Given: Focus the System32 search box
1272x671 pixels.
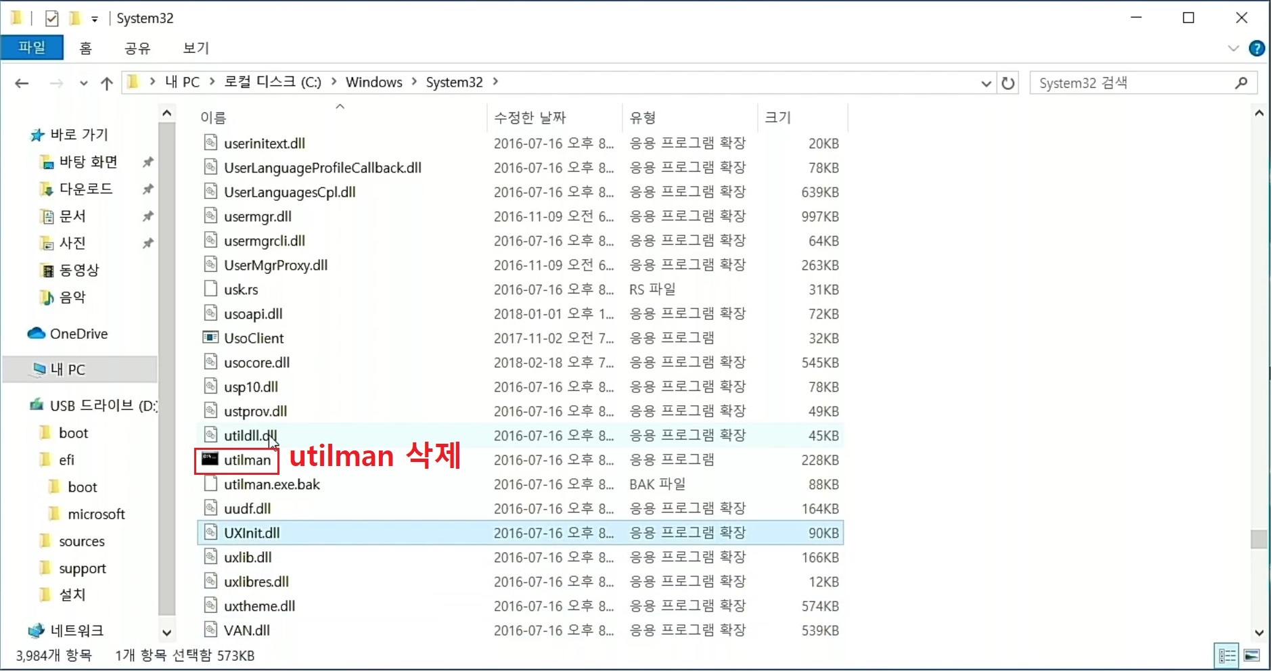Looking at the screenshot, I should (1143, 83).
